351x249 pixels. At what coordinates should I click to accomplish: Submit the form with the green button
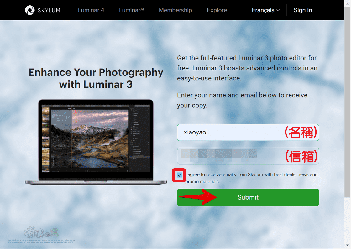pos(248,197)
